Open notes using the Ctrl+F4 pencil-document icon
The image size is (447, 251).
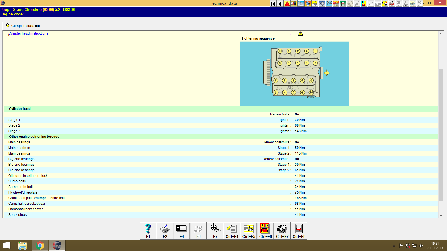pos(232,231)
